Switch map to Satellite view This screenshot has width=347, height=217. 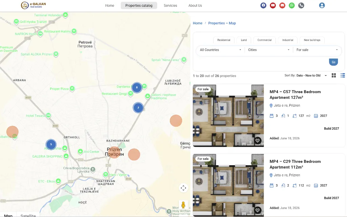click(28, 215)
